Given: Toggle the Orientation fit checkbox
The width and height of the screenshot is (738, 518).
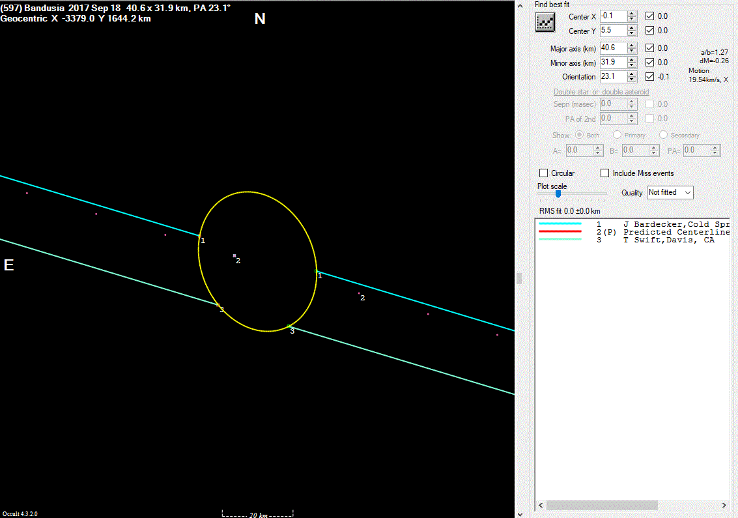Looking at the screenshot, I should [x=649, y=77].
